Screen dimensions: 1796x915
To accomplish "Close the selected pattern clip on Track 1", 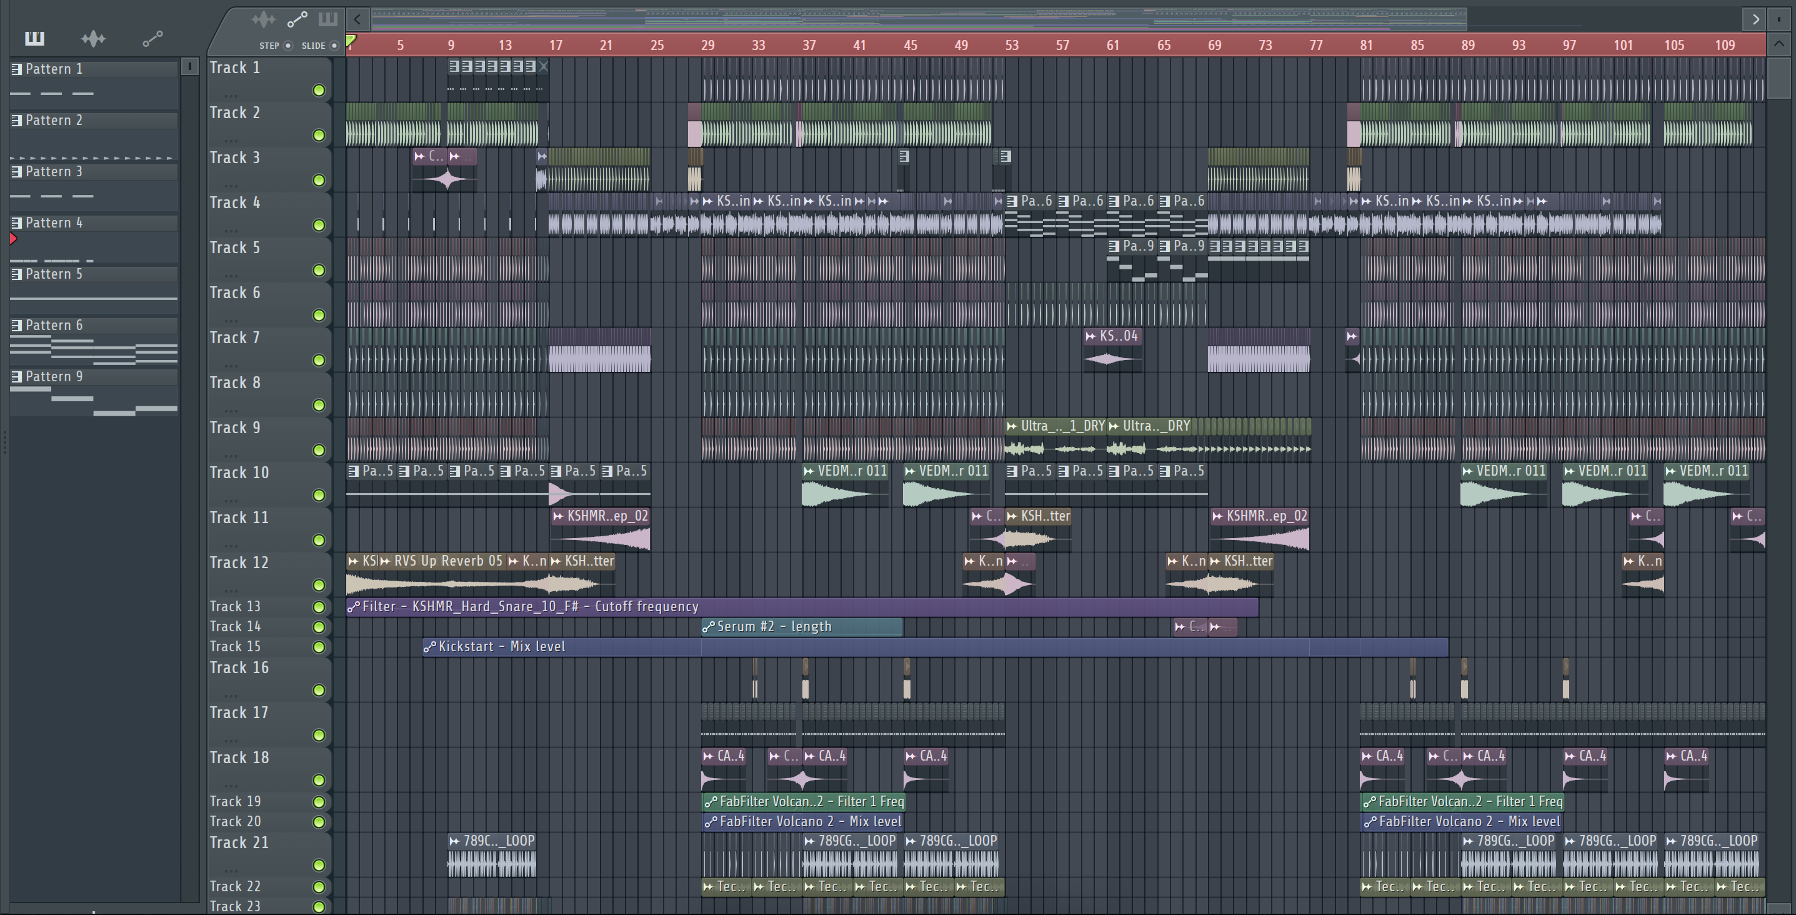I will coord(544,67).
